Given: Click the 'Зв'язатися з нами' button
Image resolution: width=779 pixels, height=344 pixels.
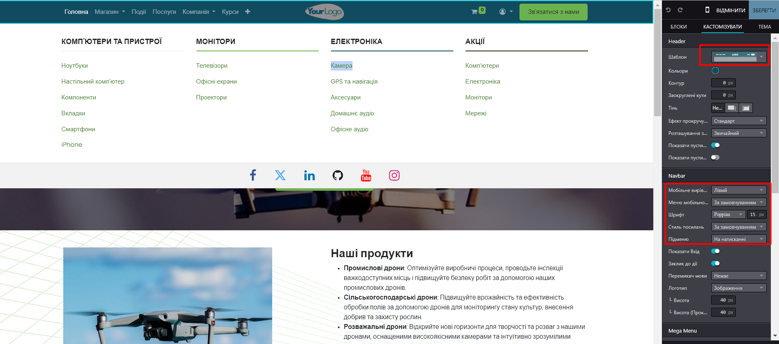Looking at the screenshot, I should tap(553, 12).
